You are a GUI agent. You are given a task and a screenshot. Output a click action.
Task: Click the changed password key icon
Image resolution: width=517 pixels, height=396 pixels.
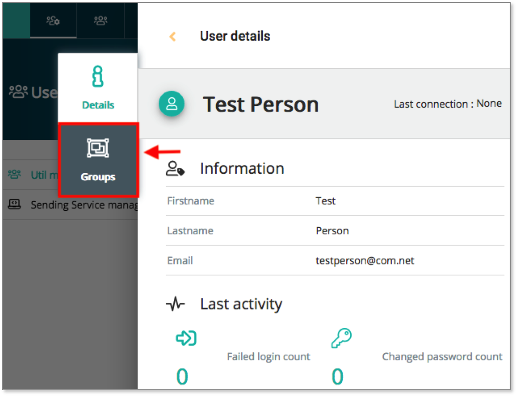pos(341,338)
